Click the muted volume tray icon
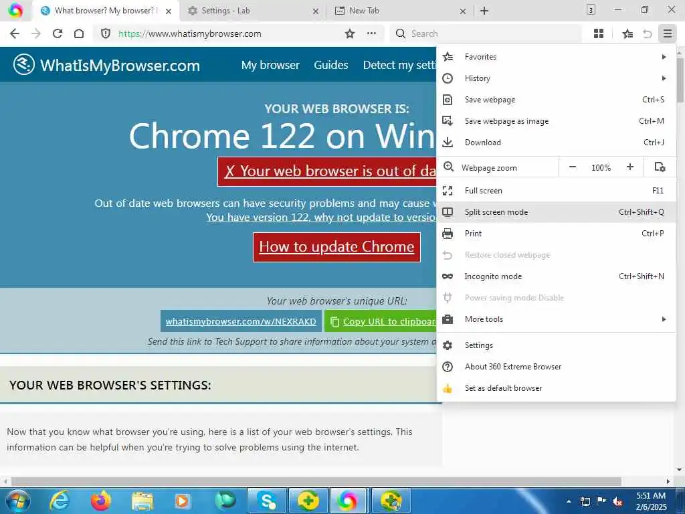 pyautogui.click(x=617, y=502)
